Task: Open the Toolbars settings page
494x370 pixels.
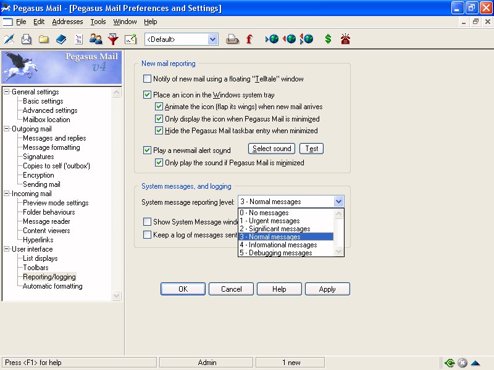Action: pos(36,268)
